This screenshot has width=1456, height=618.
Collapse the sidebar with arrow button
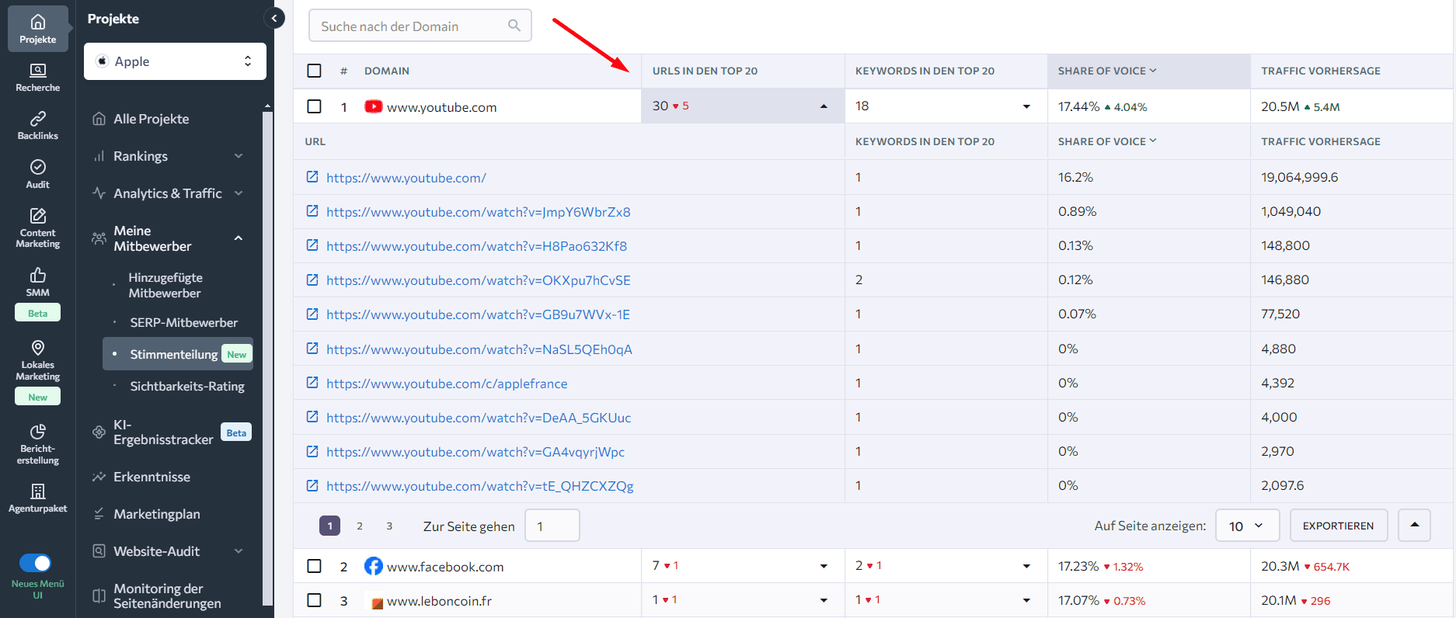click(x=273, y=18)
